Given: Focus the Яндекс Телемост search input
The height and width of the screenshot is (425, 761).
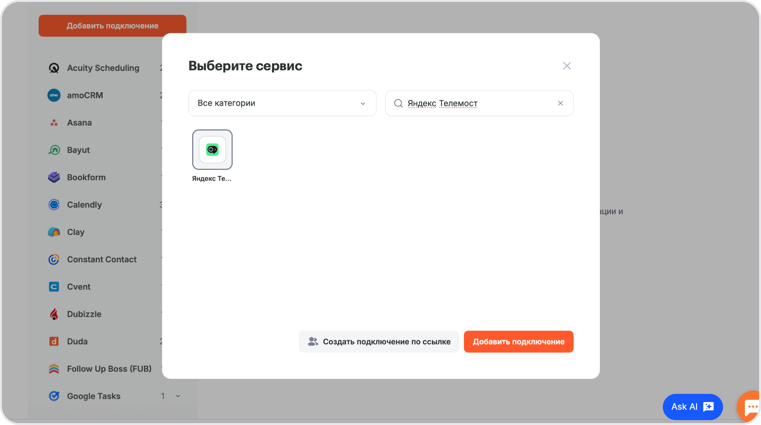Looking at the screenshot, I should pyautogui.click(x=476, y=103).
